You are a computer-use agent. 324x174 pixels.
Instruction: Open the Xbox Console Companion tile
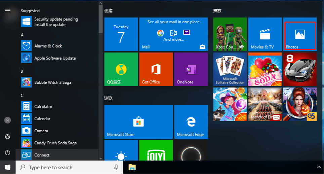point(230,34)
